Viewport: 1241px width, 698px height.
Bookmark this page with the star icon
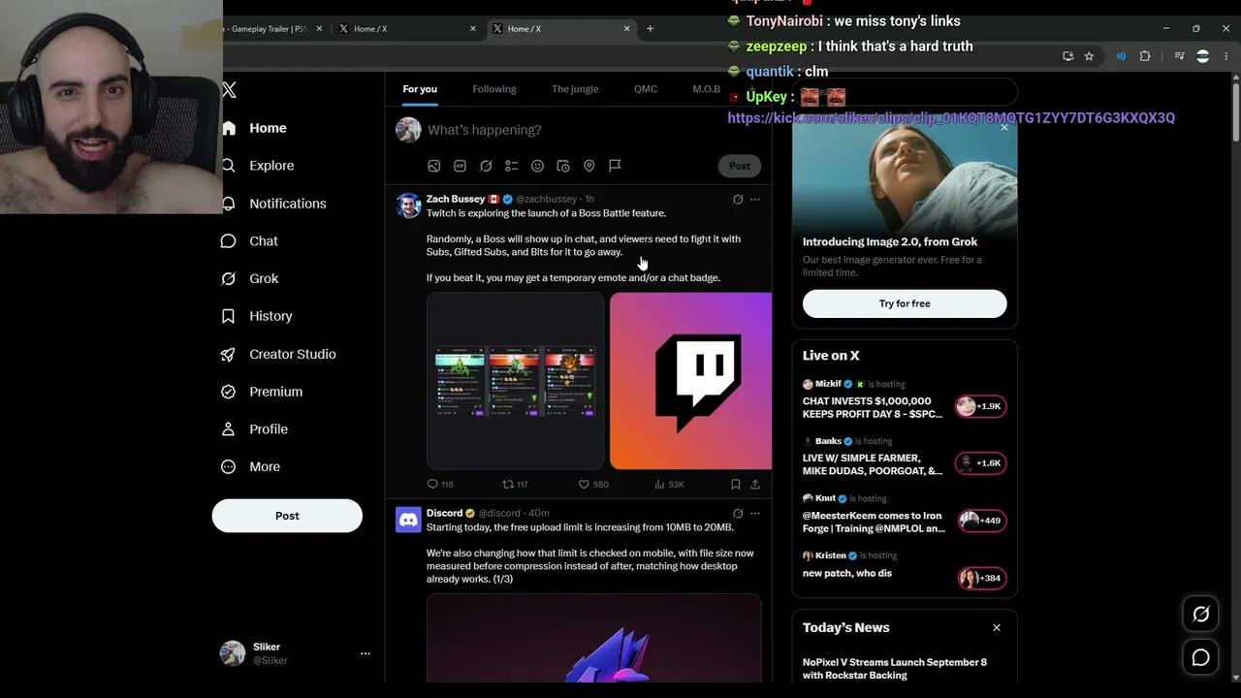[x=1089, y=56]
